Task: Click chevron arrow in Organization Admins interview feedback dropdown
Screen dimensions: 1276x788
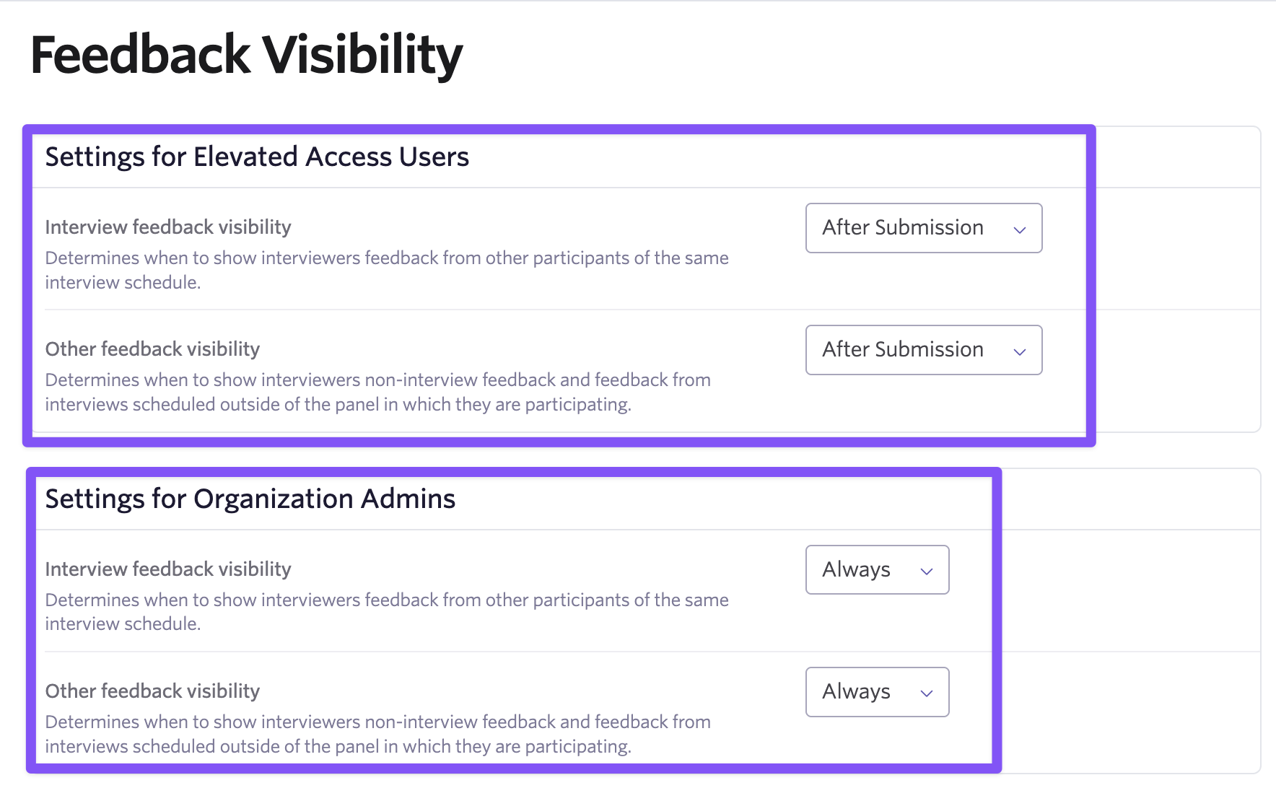Action: pos(927,572)
